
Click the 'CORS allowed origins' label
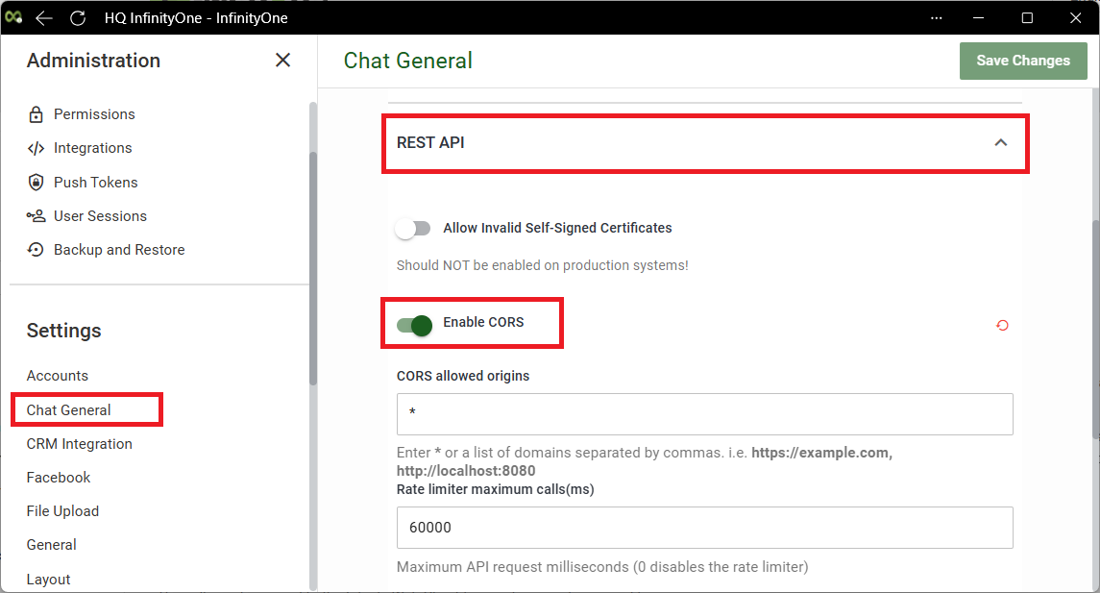coord(463,376)
